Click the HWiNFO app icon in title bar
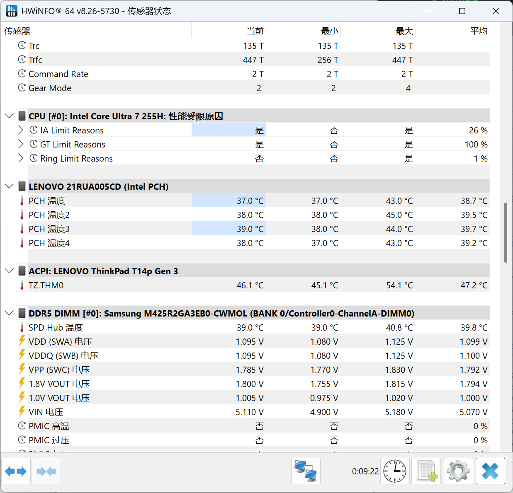The width and height of the screenshot is (513, 493). (12, 11)
